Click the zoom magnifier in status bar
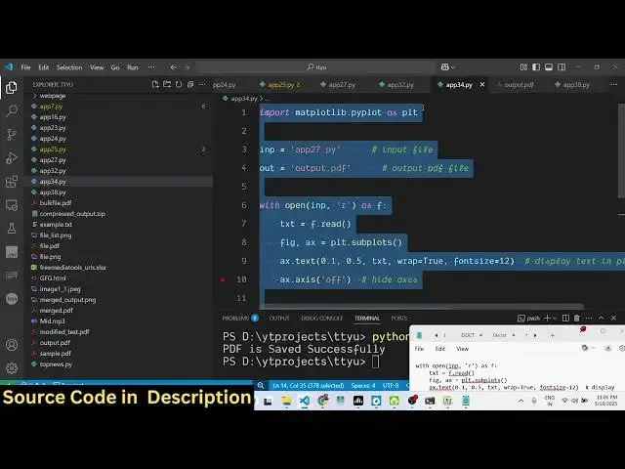 (261, 385)
